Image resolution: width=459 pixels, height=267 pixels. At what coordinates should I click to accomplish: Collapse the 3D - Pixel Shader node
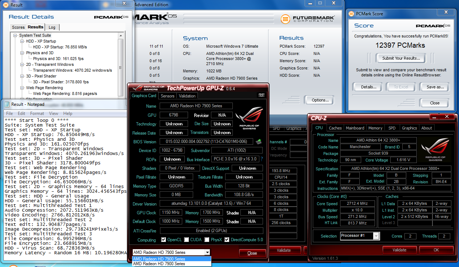click(x=22, y=76)
